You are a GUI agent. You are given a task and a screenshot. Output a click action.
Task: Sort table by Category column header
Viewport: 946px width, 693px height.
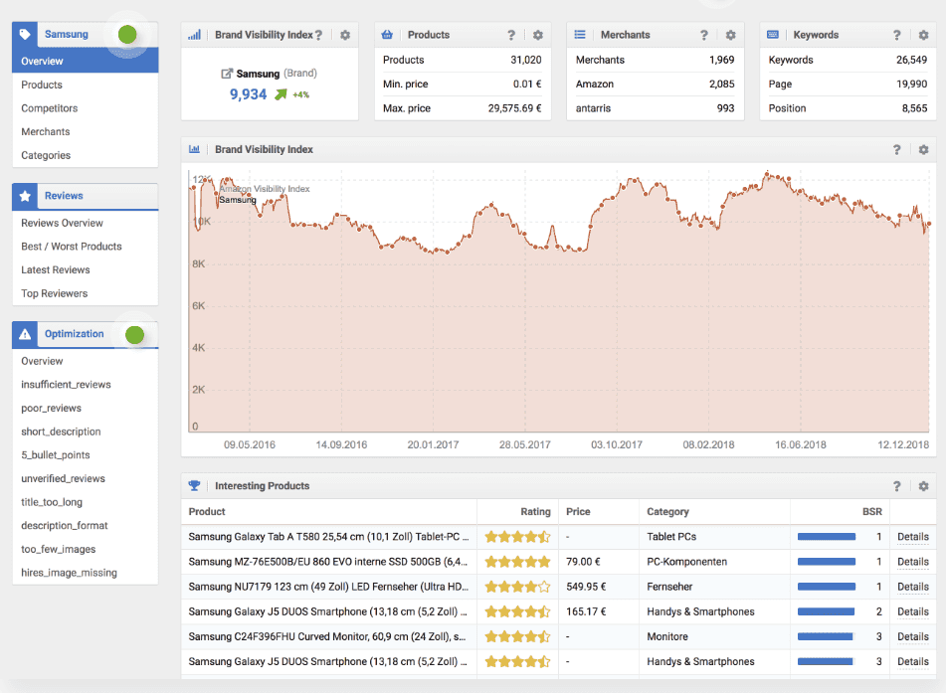667,511
